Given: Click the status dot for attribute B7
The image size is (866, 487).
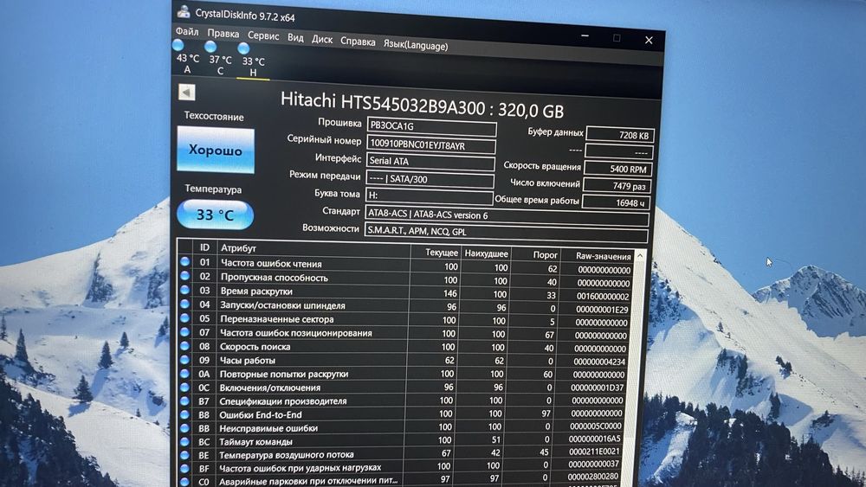Looking at the screenshot, I should click(184, 401).
